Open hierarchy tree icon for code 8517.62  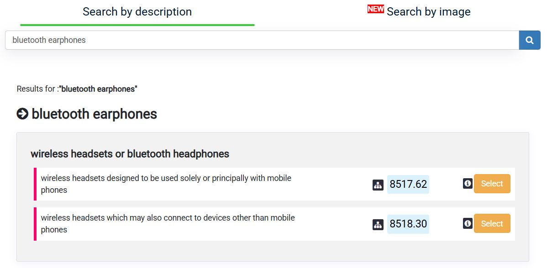pos(378,185)
